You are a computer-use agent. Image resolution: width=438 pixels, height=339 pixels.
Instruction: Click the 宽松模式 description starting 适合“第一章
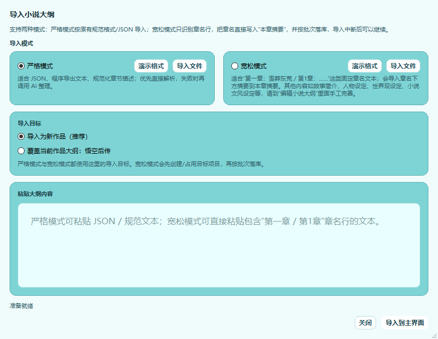click(325, 86)
